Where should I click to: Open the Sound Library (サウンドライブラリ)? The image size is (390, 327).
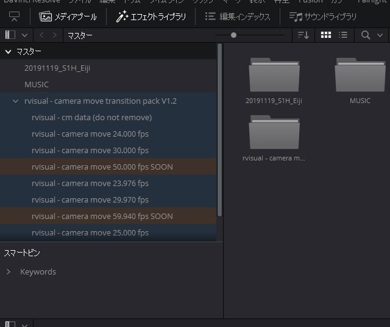point(322,16)
